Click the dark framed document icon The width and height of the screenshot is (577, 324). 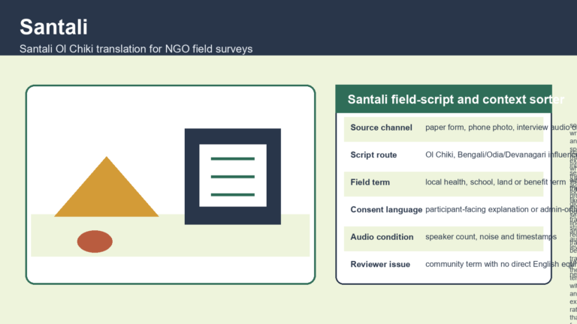point(233,176)
